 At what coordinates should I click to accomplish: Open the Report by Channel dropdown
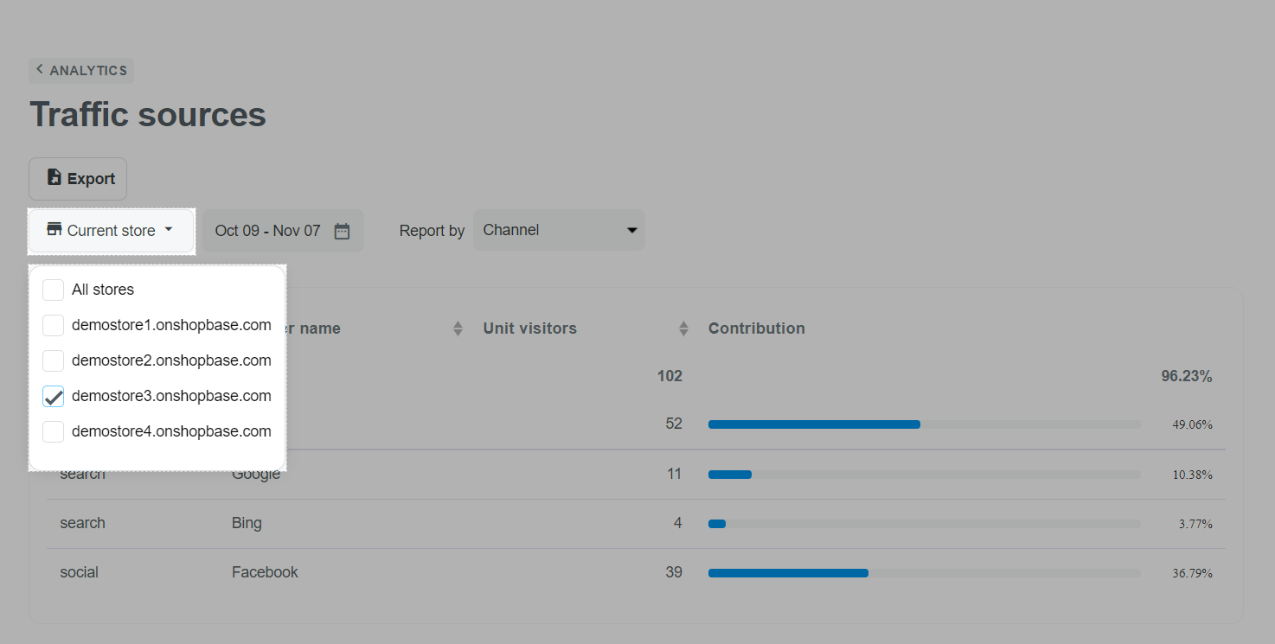559,230
